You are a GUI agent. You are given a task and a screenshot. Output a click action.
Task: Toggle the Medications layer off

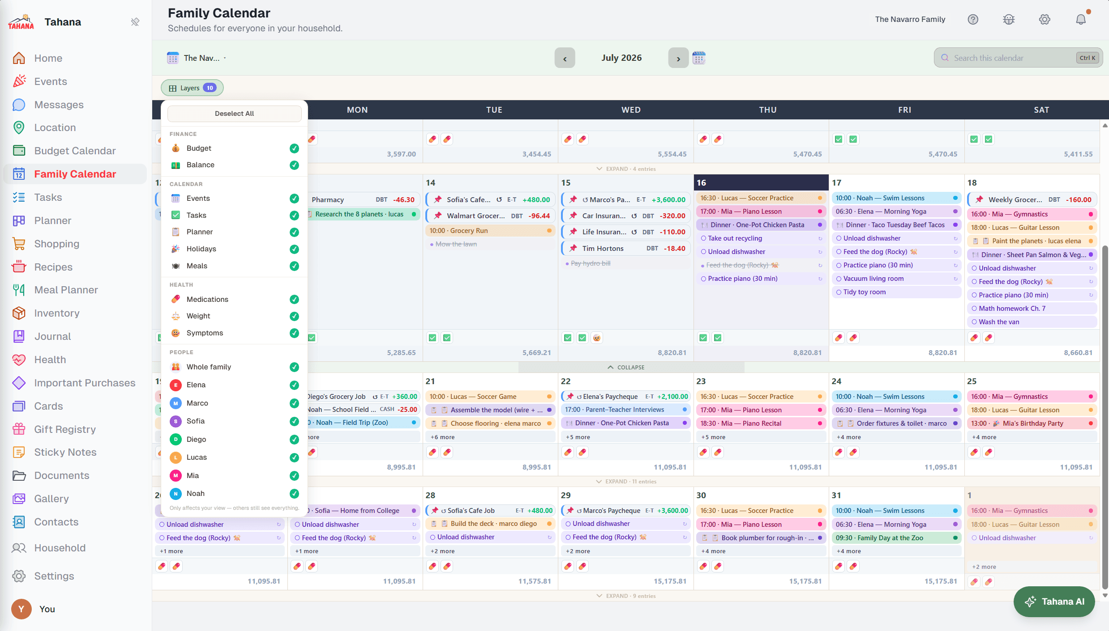[294, 299]
